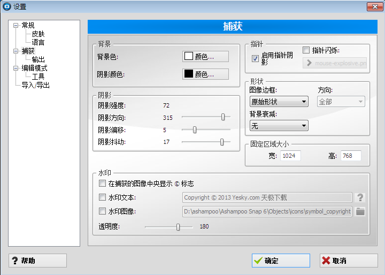The width and height of the screenshot is (385, 275).
Task: Enable the 水印图像 checkbox
Action: [x=102, y=211]
